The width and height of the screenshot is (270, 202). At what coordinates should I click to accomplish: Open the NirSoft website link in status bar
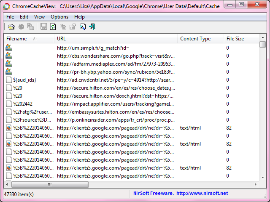coord(202,193)
